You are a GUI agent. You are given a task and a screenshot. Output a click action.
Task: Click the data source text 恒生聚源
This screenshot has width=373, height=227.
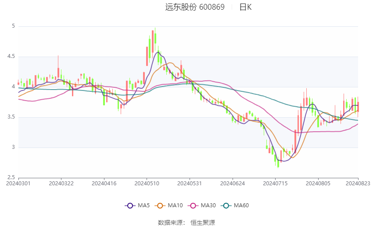[203, 223]
